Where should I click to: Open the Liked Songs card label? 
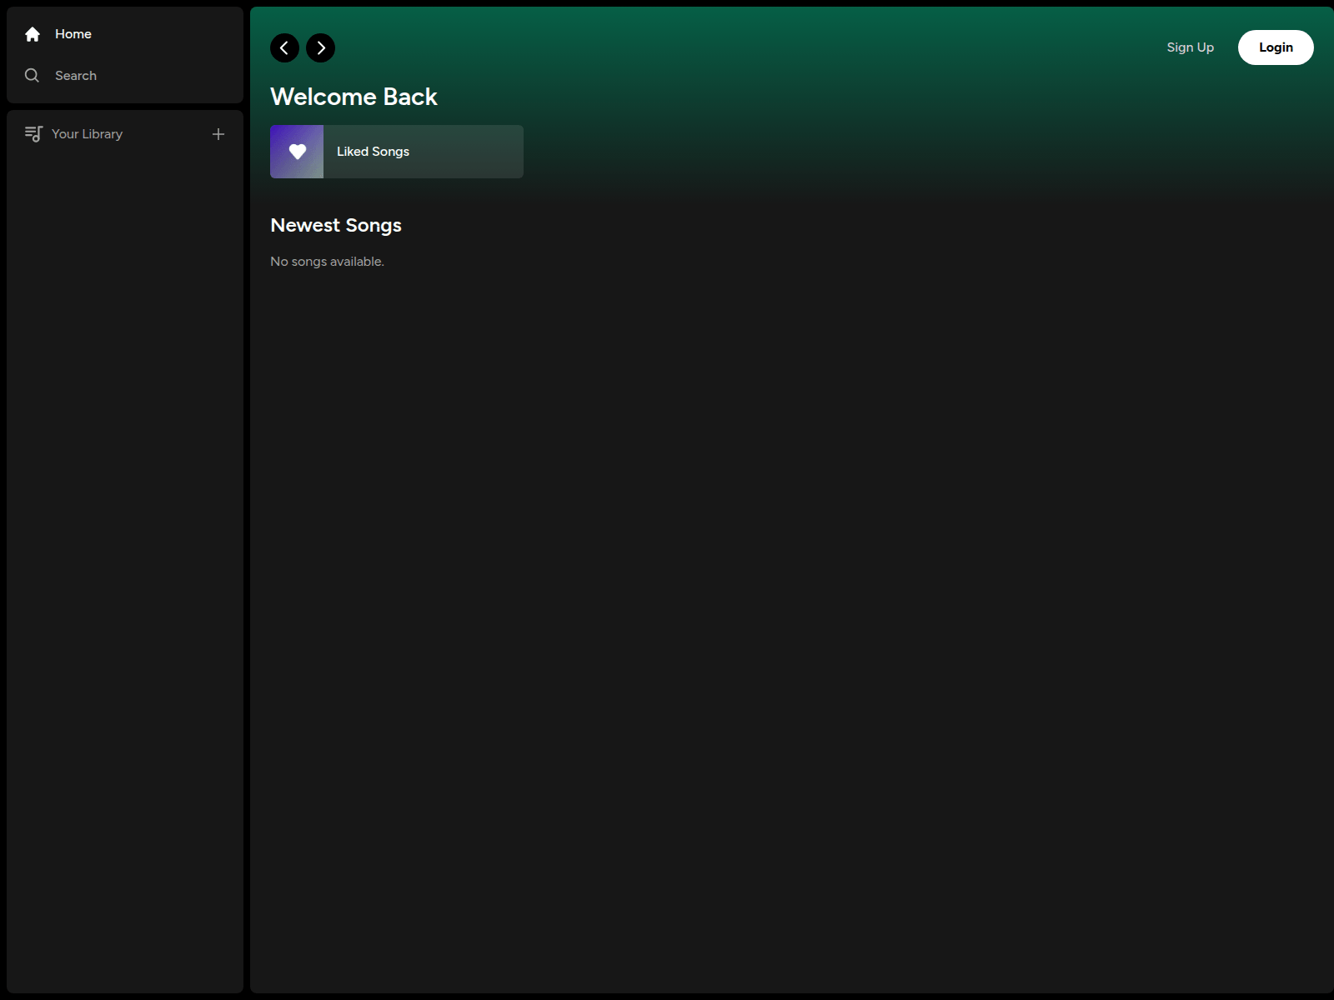[373, 152]
